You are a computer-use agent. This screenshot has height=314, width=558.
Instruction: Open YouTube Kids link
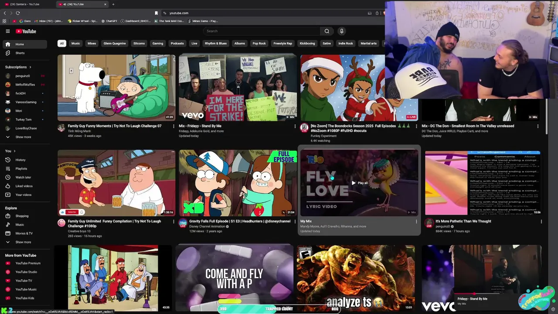pyautogui.click(x=24, y=298)
